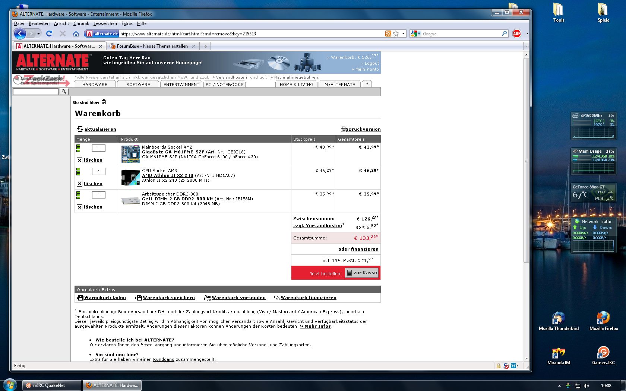Click the RSS feed icon in address bar
Viewport: 626px width, 391px height.
pos(388,34)
